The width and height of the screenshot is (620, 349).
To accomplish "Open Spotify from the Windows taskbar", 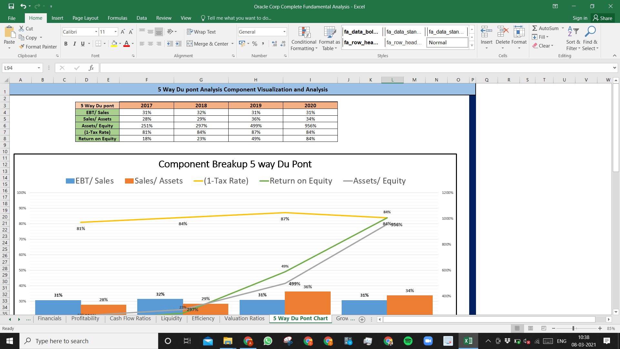I will point(408,341).
